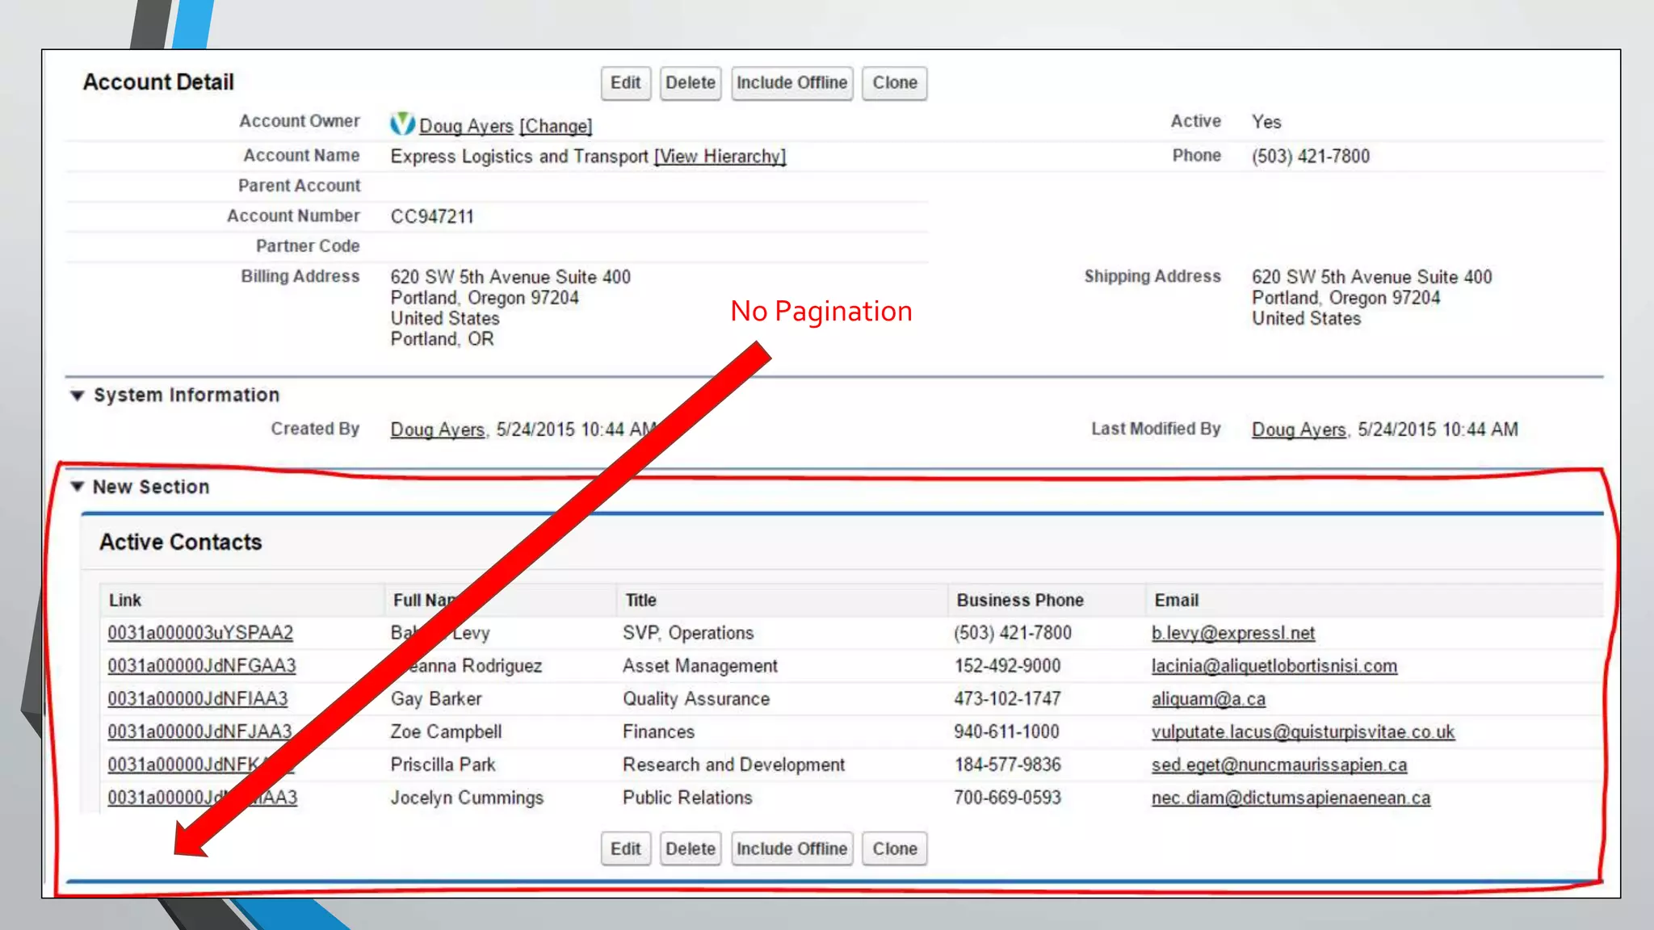This screenshot has height=930, width=1654.
Task: Click the name Priscilla Park
Action: 443,765
